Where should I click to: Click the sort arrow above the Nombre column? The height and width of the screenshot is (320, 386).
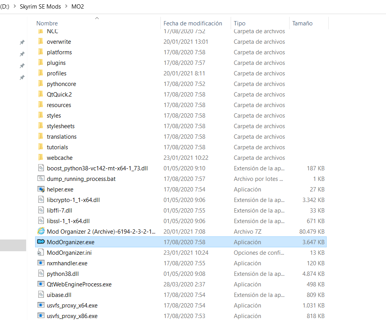(x=97, y=18)
